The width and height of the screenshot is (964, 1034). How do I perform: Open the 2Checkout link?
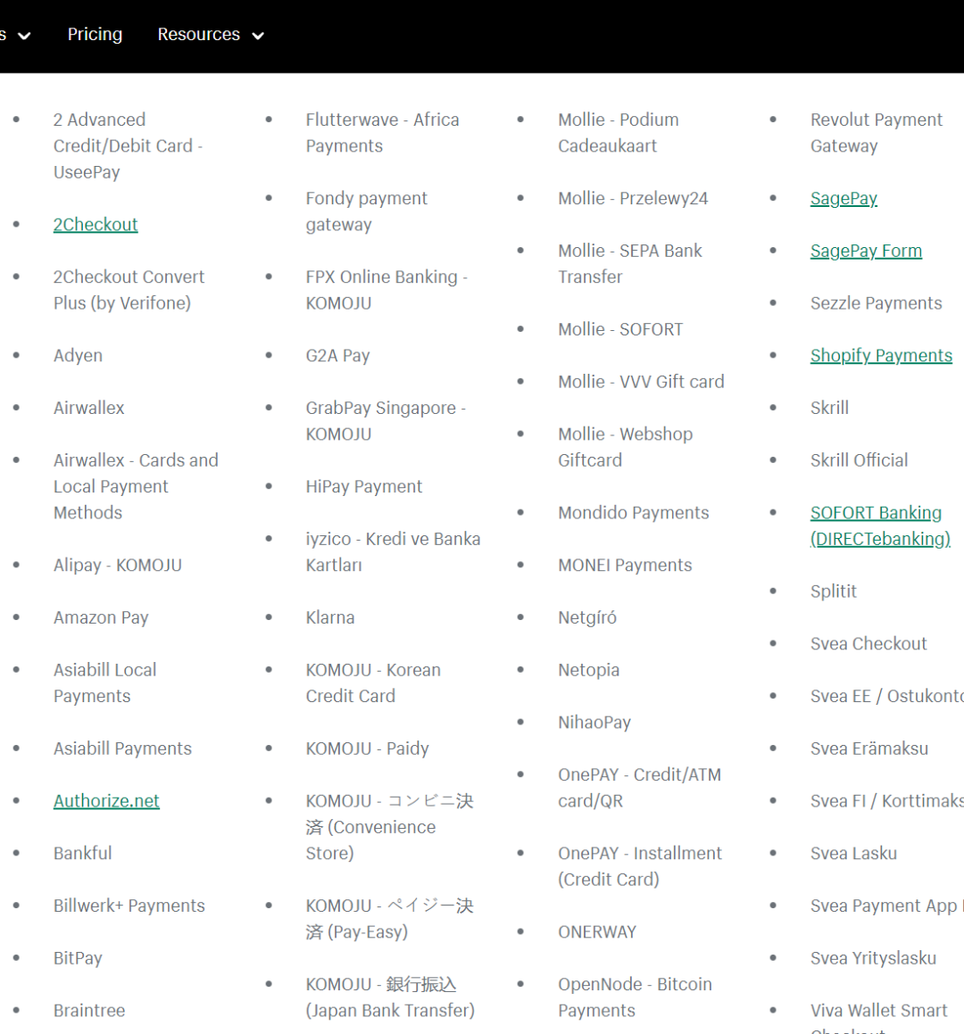(x=96, y=225)
